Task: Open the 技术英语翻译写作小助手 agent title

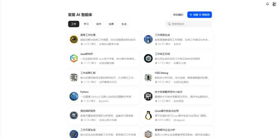Action: (168, 92)
